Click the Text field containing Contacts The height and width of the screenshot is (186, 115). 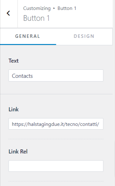tap(56, 76)
